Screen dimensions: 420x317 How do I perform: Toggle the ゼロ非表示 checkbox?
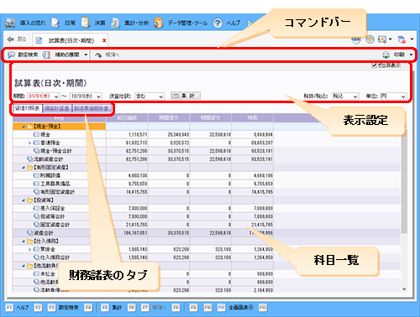(x=374, y=65)
